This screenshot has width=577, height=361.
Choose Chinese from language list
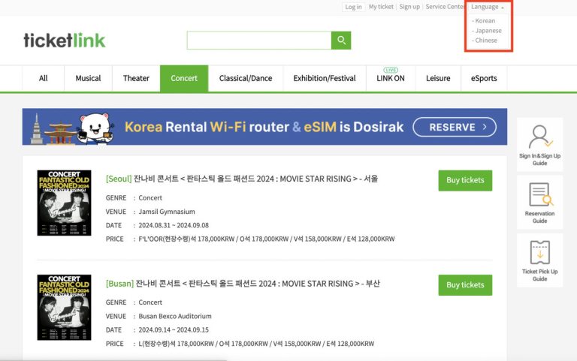(486, 41)
